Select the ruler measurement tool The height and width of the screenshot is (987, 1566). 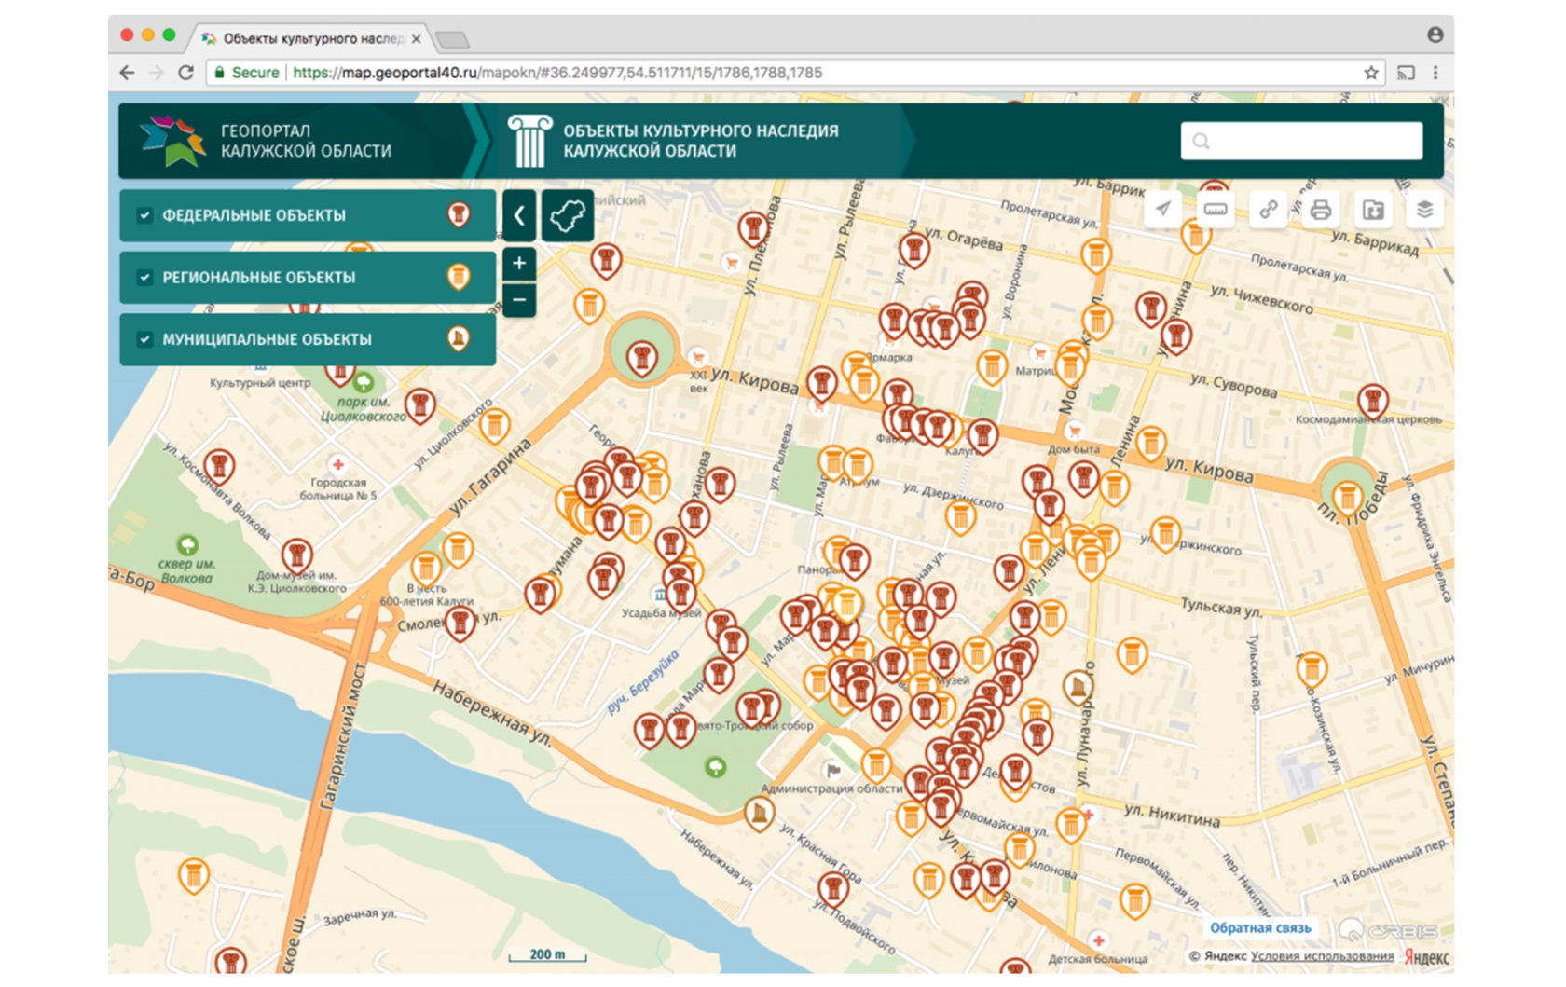point(1216,209)
